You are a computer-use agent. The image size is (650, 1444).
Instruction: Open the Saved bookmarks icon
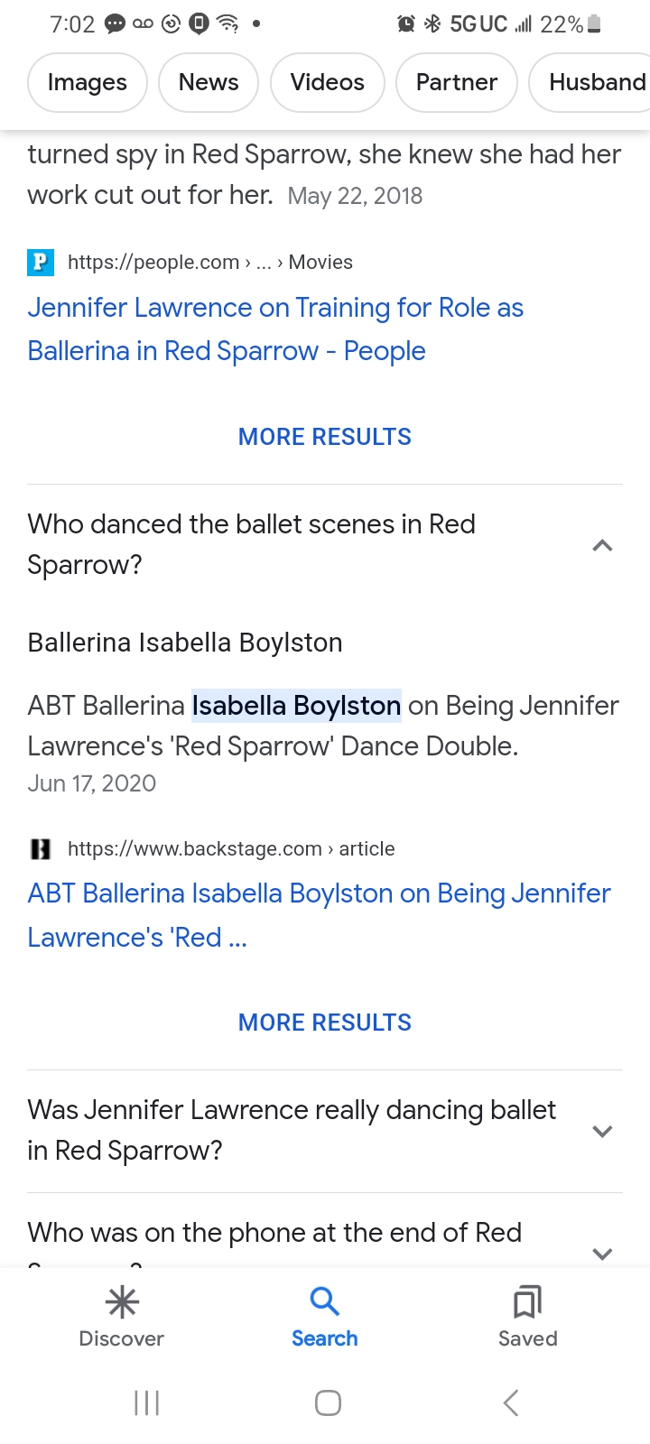click(x=527, y=1302)
